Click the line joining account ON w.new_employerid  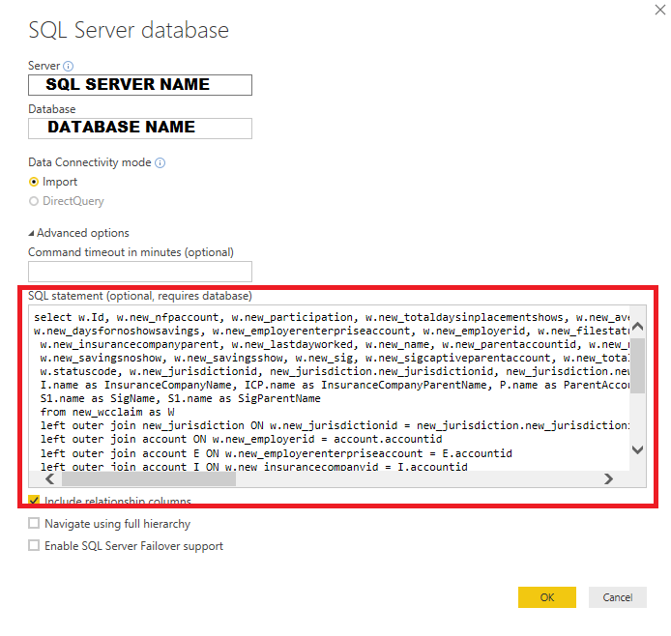coord(242,439)
